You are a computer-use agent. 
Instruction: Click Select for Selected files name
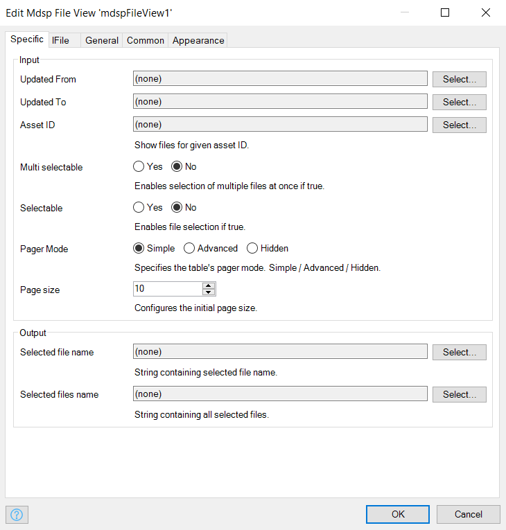tap(460, 394)
